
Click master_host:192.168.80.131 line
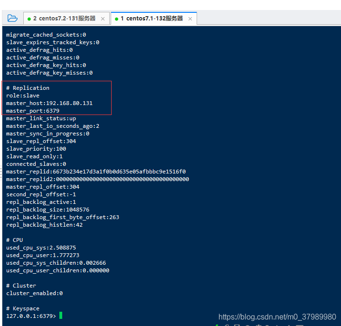click(x=49, y=103)
